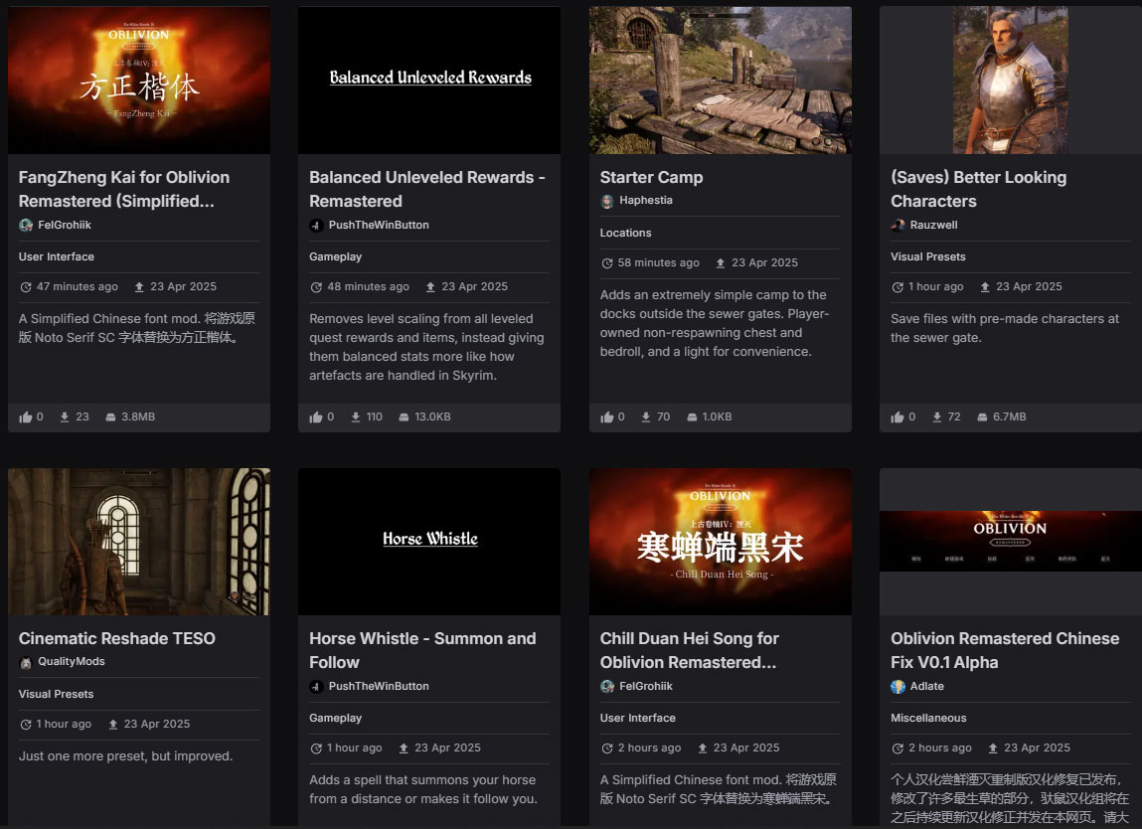Screen dimensions: 1142x829
Task: Filter by Gameplay on Horse Whistle card
Action: pos(335,718)
